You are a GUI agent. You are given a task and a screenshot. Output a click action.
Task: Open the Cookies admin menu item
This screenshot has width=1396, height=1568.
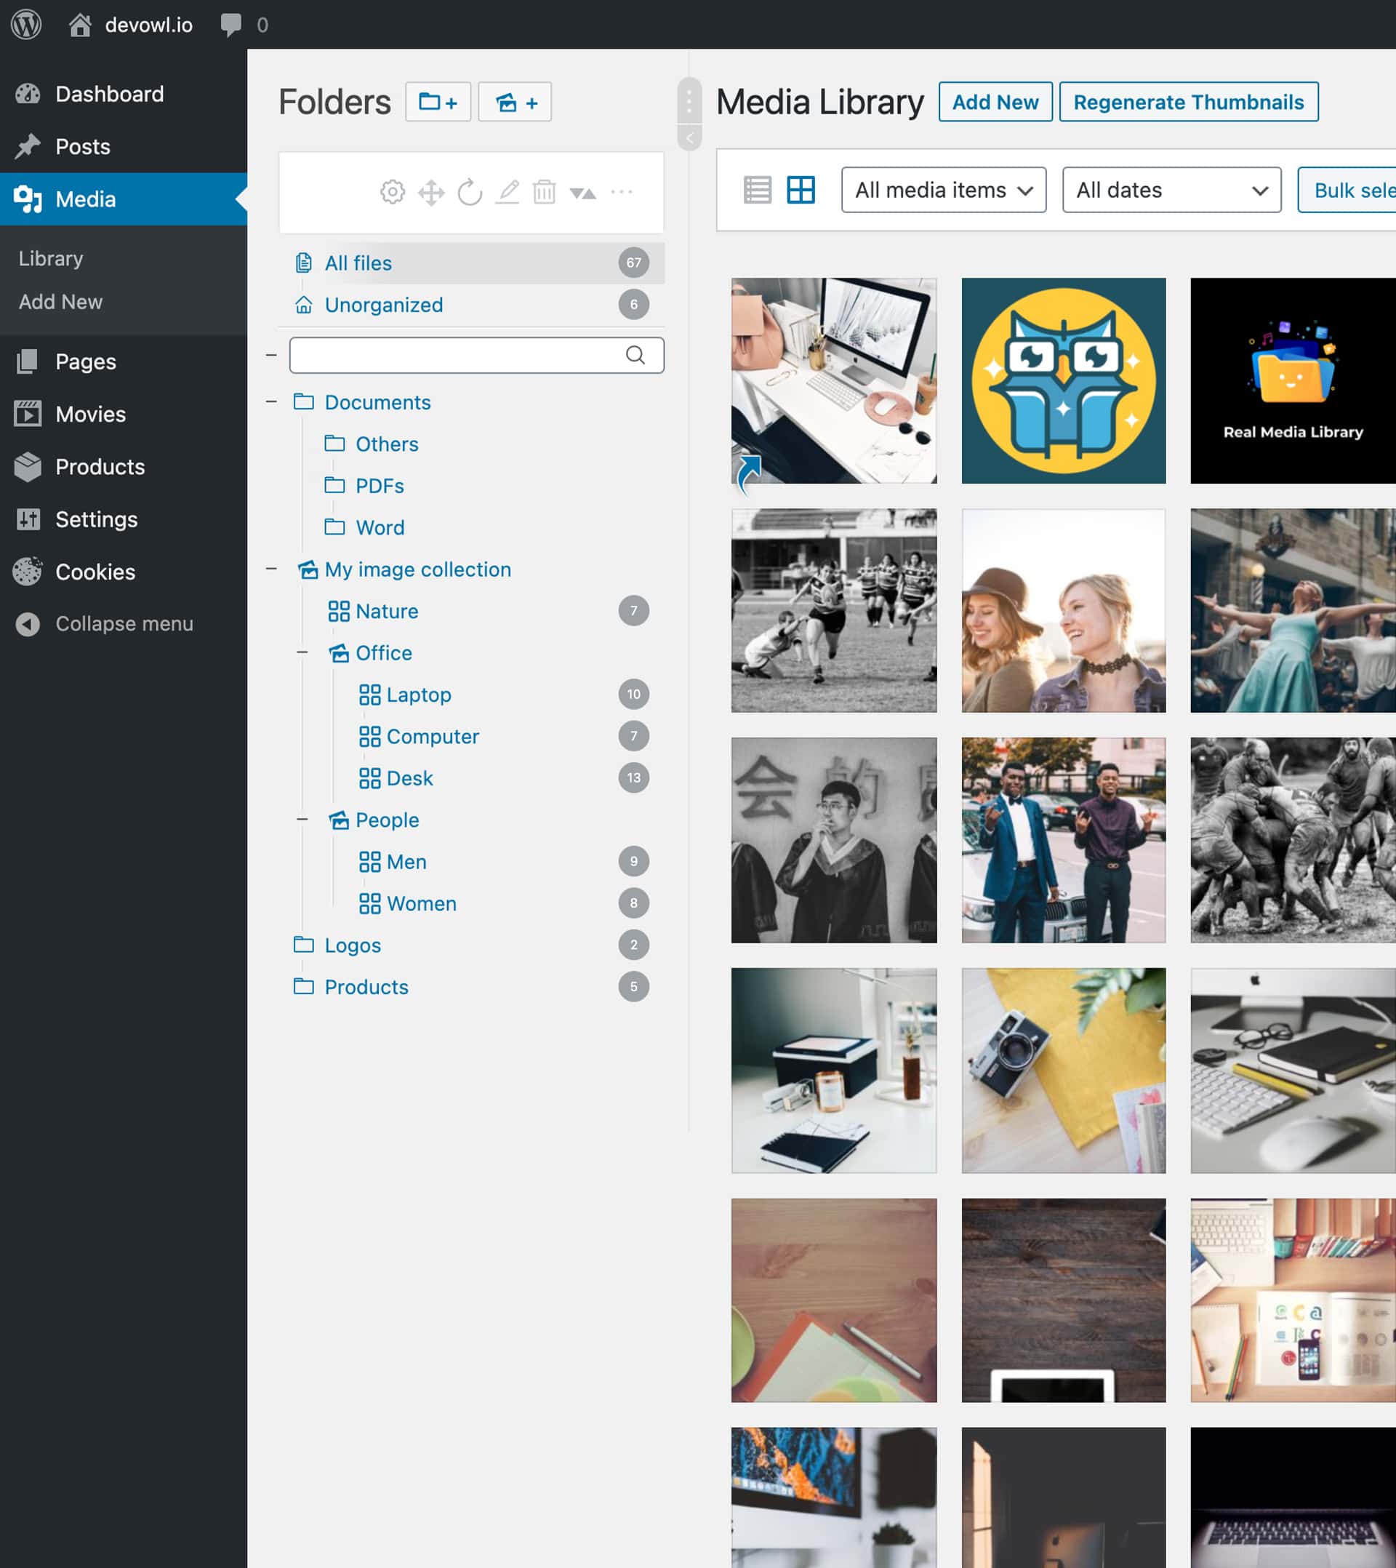95,572
